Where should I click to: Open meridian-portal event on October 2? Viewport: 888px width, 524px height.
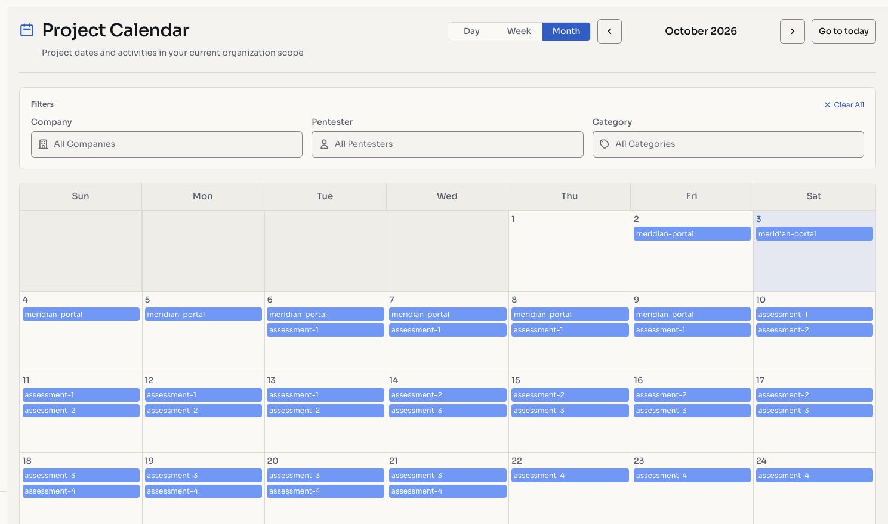692,234
